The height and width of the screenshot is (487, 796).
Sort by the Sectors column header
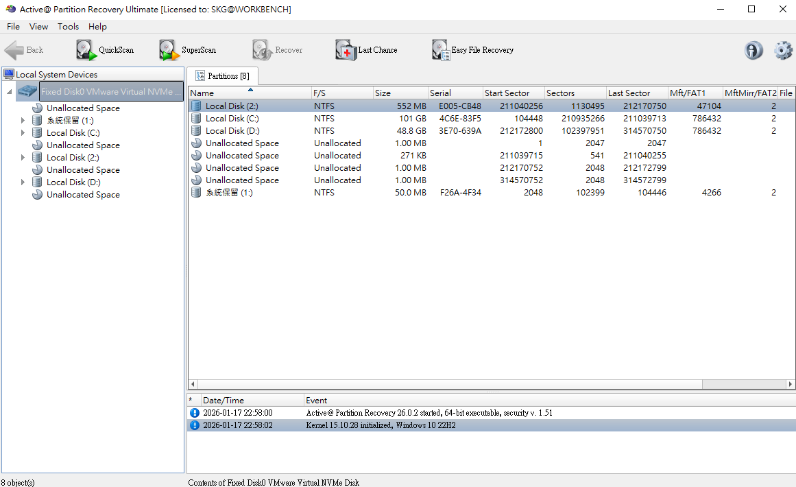point(575,93)
